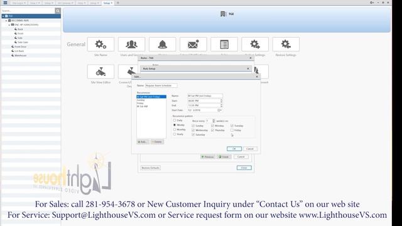The height and width of the screenshot is (226, 402).
Task: Open the Alarms bell icon
Action: click(x=163, y=45)
